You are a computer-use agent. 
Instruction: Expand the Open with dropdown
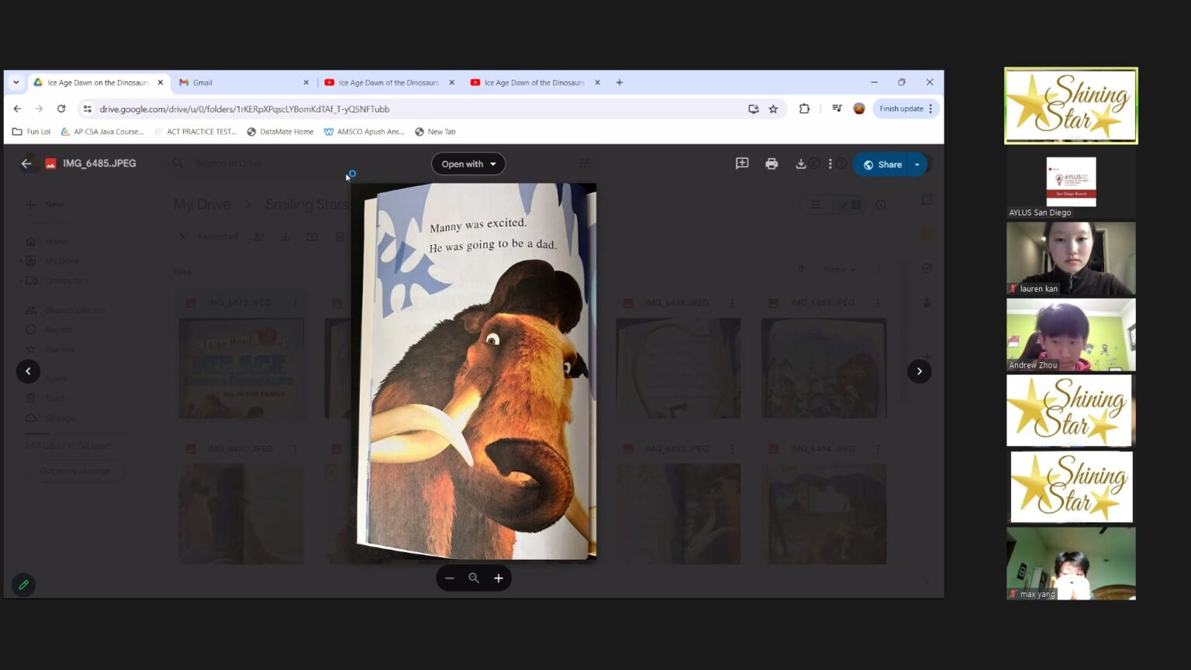point(468,164)
